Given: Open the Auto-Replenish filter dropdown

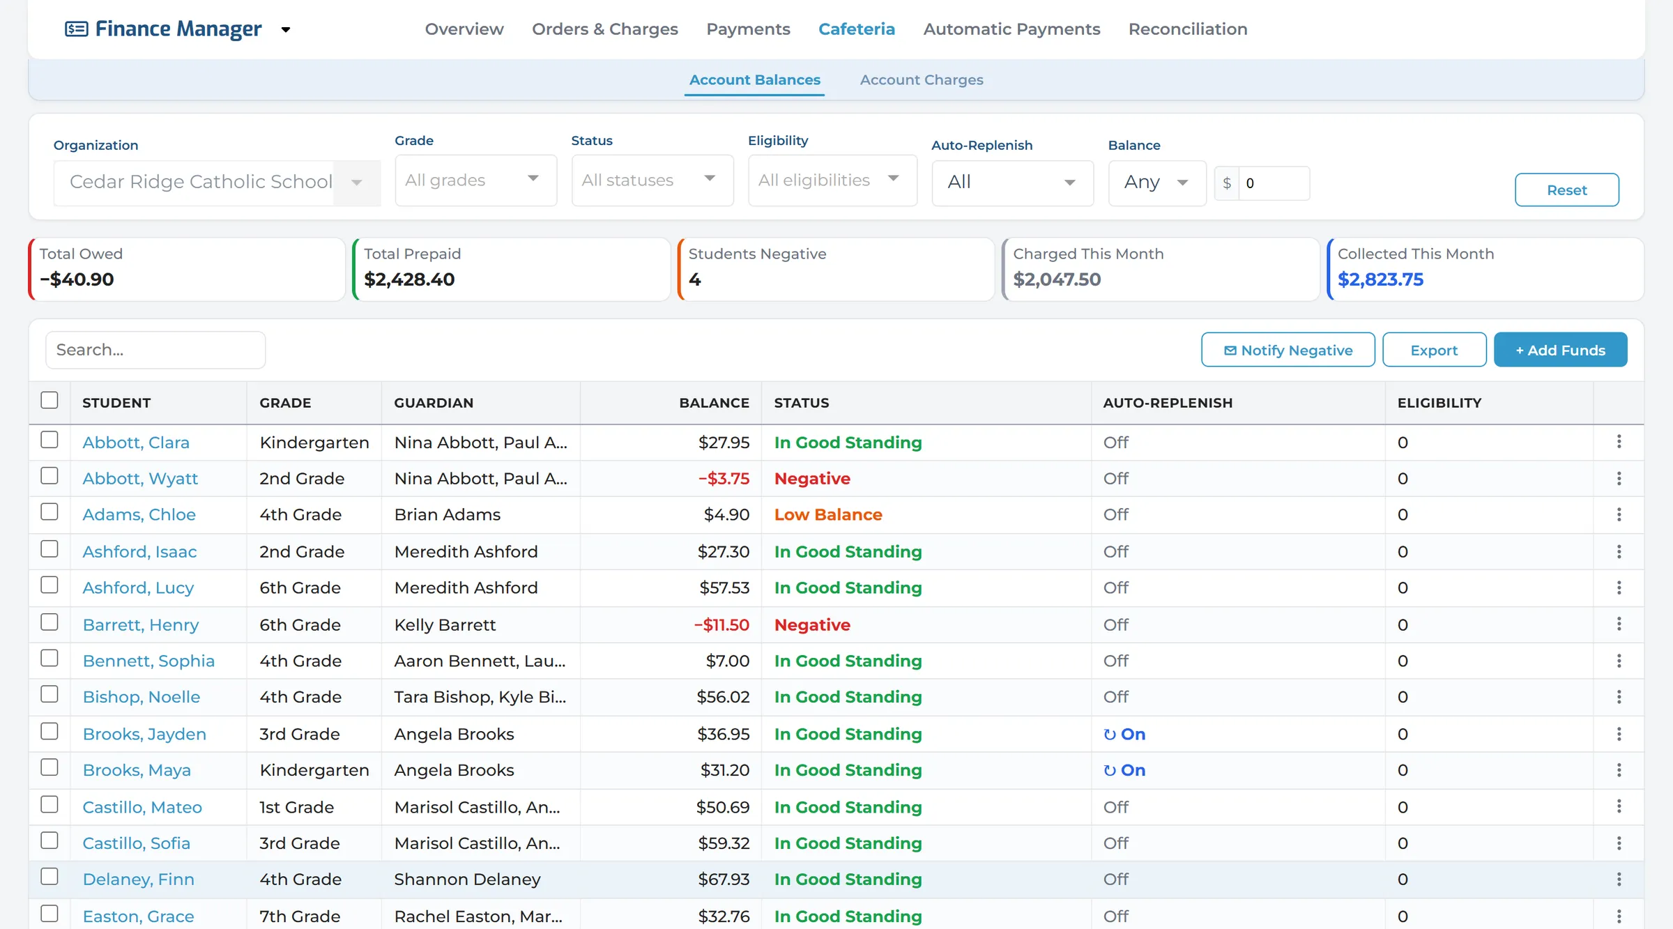Looking at the screenshot, I should 1012,183.
